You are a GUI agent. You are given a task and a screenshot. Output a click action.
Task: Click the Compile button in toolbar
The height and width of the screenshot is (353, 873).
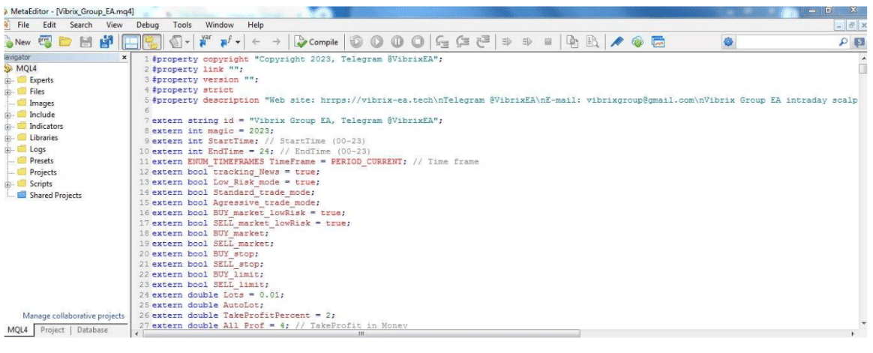coord(316,43)
